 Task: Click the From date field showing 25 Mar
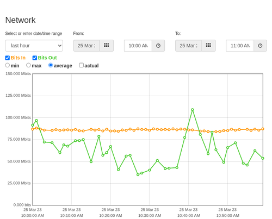86,46
